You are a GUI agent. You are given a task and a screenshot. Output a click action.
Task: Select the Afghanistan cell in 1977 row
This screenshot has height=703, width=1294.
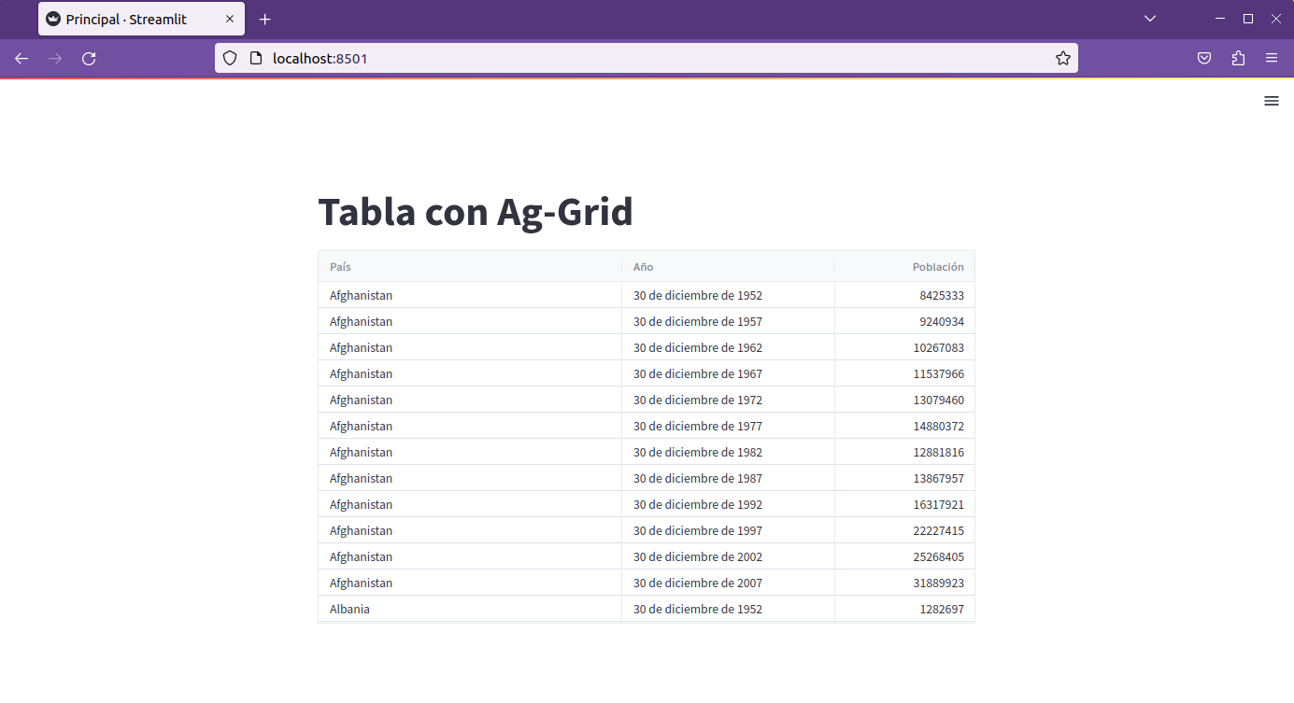click(470, 426)
